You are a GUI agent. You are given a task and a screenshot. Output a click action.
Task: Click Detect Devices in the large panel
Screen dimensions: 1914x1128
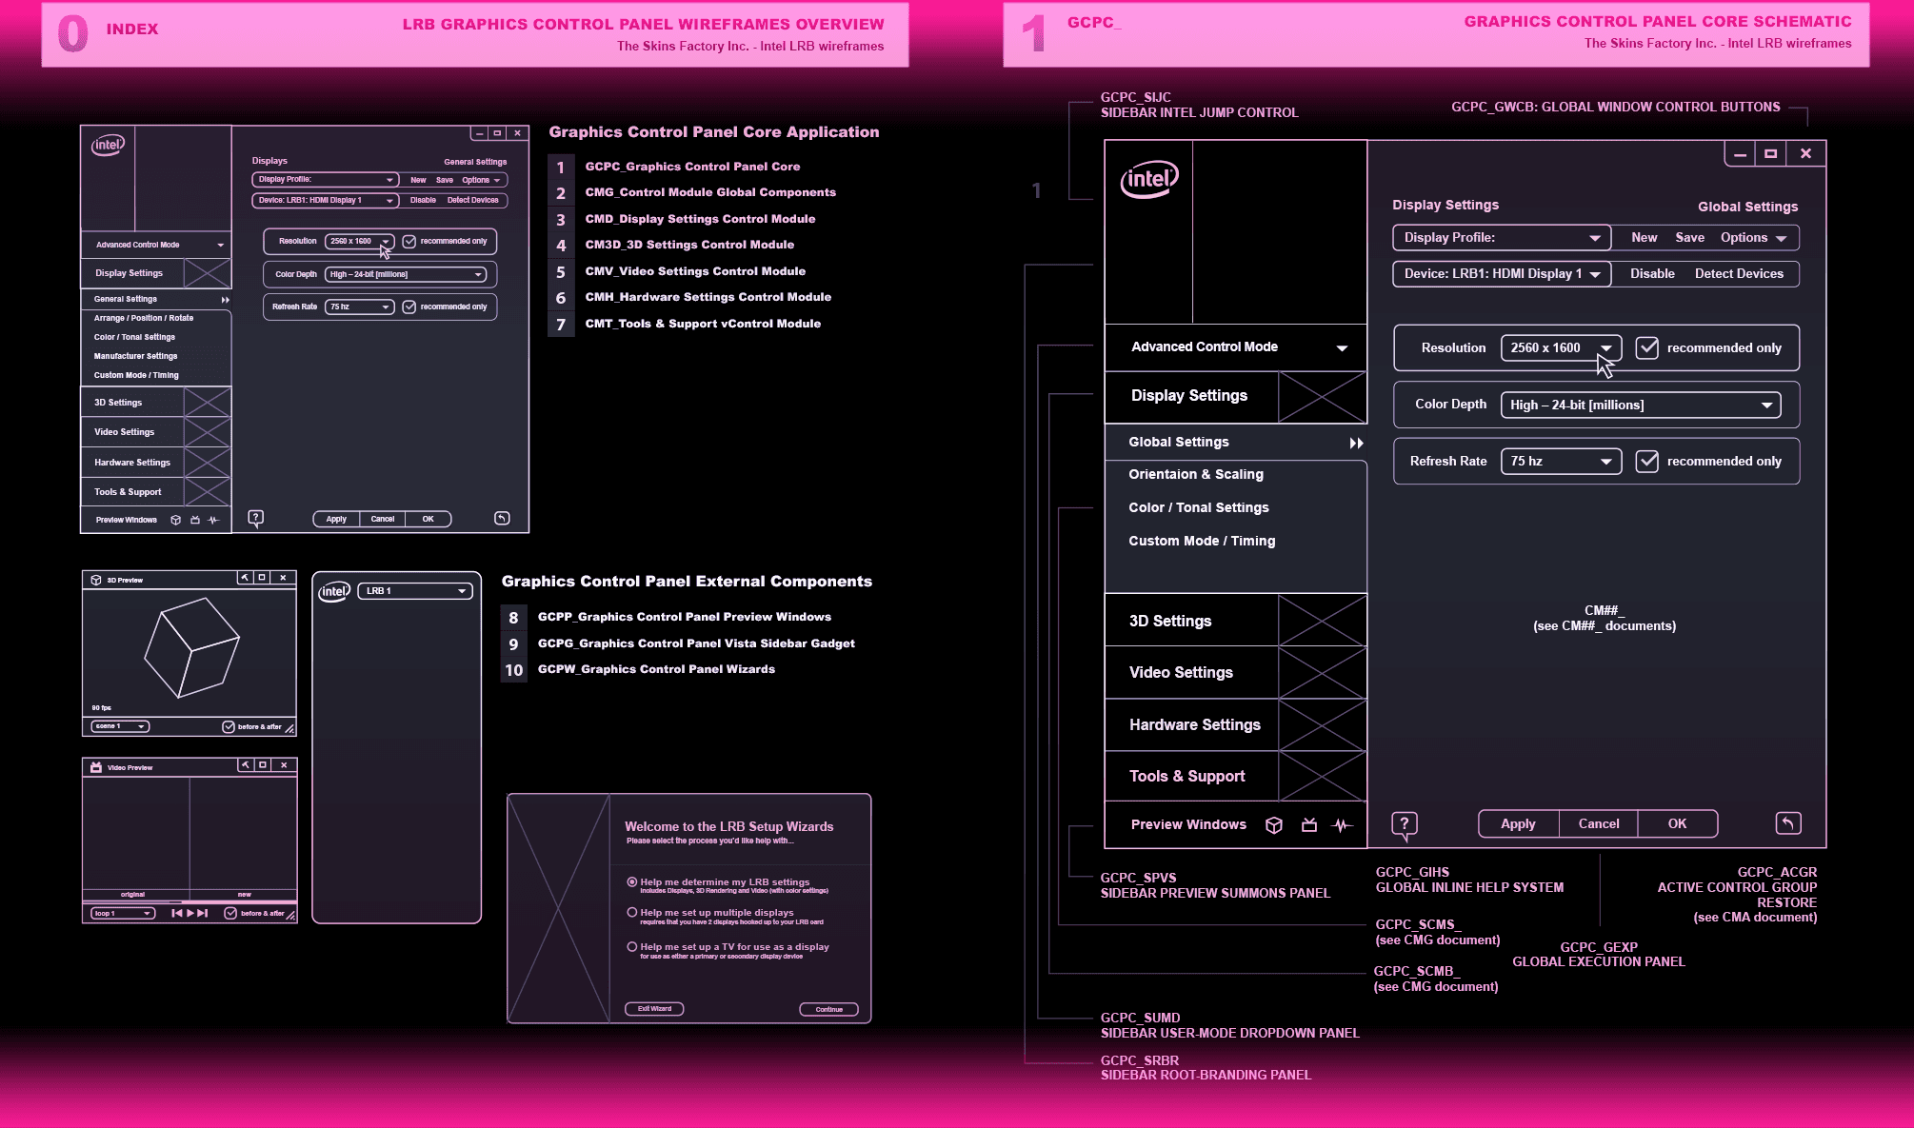(x=1739, y=273)
